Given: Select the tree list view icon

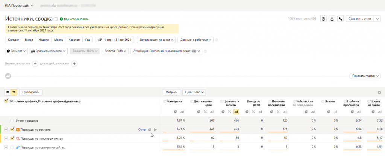Looking at the screenshot, I should pyautogui.click(x=14, y=92).
